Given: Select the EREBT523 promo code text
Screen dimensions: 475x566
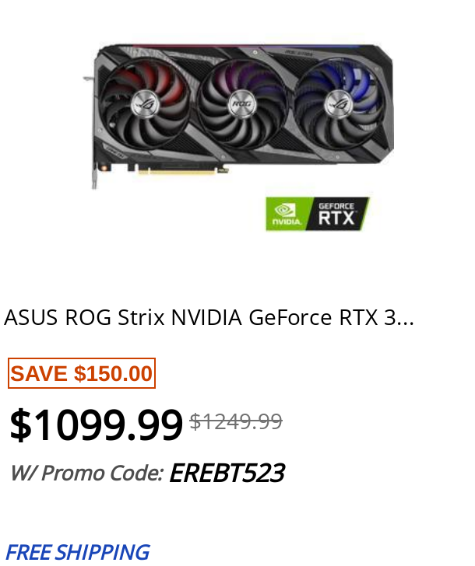Looking at the screenshot, I should [227, 473].
